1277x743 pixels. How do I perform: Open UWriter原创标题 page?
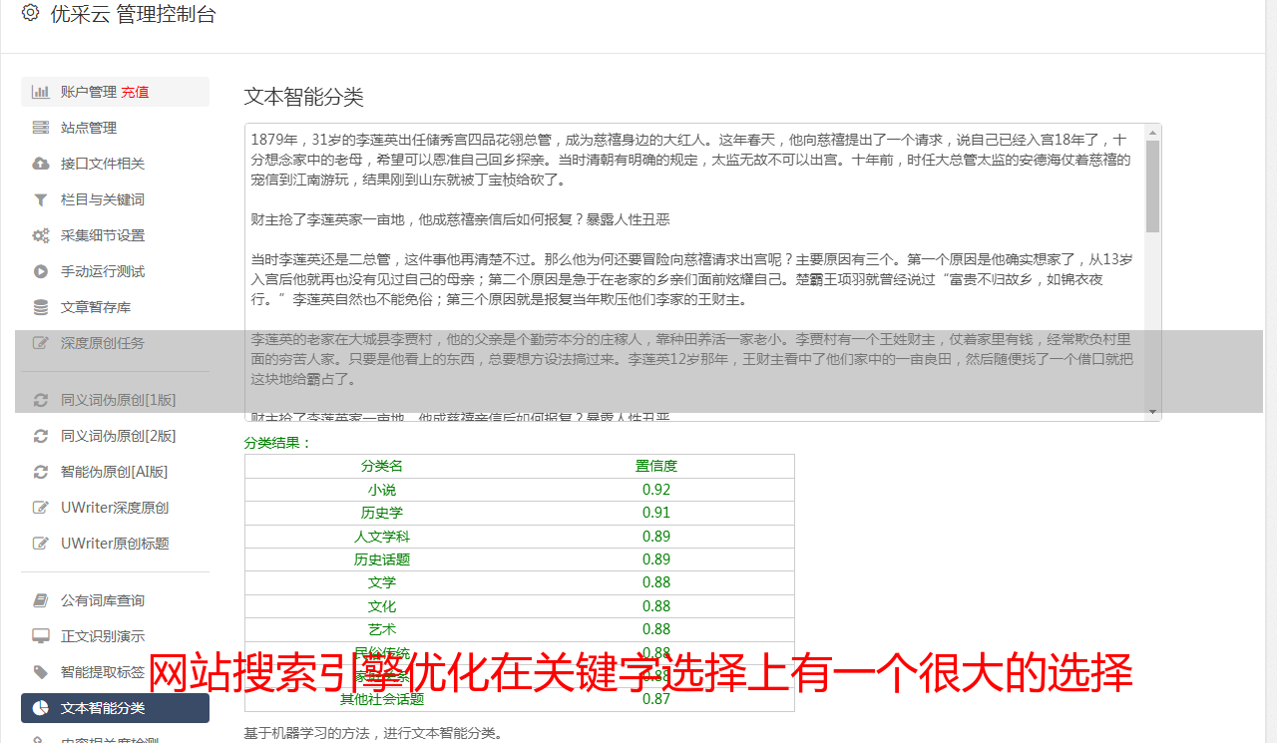115,544
